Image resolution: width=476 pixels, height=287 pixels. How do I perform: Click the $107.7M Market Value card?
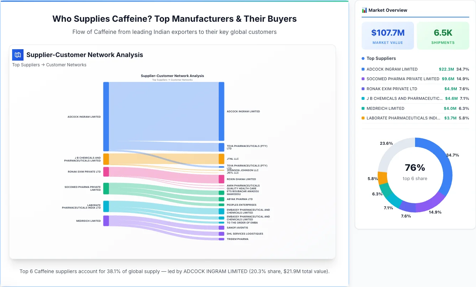[x=388, y=35]
